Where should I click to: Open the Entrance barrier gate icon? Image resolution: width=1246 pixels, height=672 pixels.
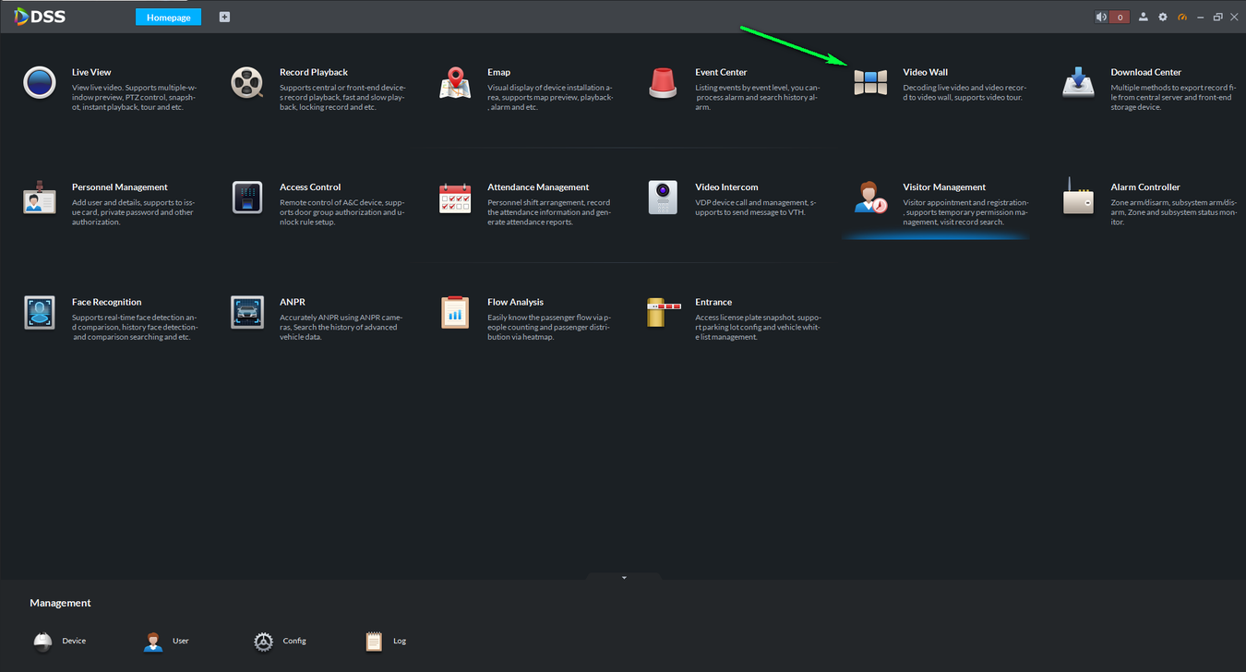[663, 312]
